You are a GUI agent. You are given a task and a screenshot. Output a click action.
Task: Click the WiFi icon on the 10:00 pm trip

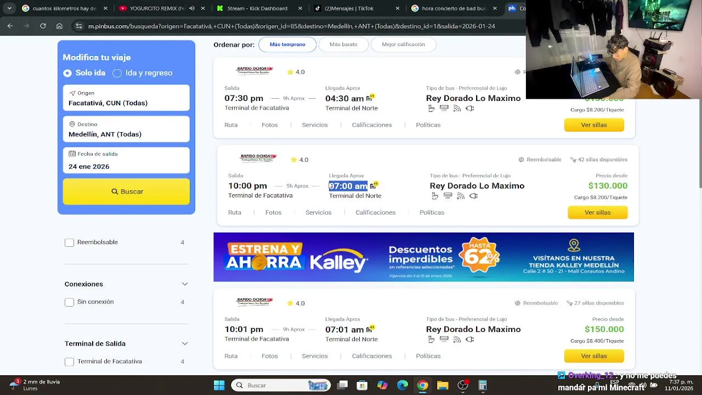pyautogui.click(x=461, y=196)
